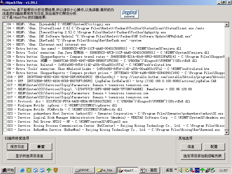
Task: Click 保存日志 (Save log) button
Action: (17, 147)
